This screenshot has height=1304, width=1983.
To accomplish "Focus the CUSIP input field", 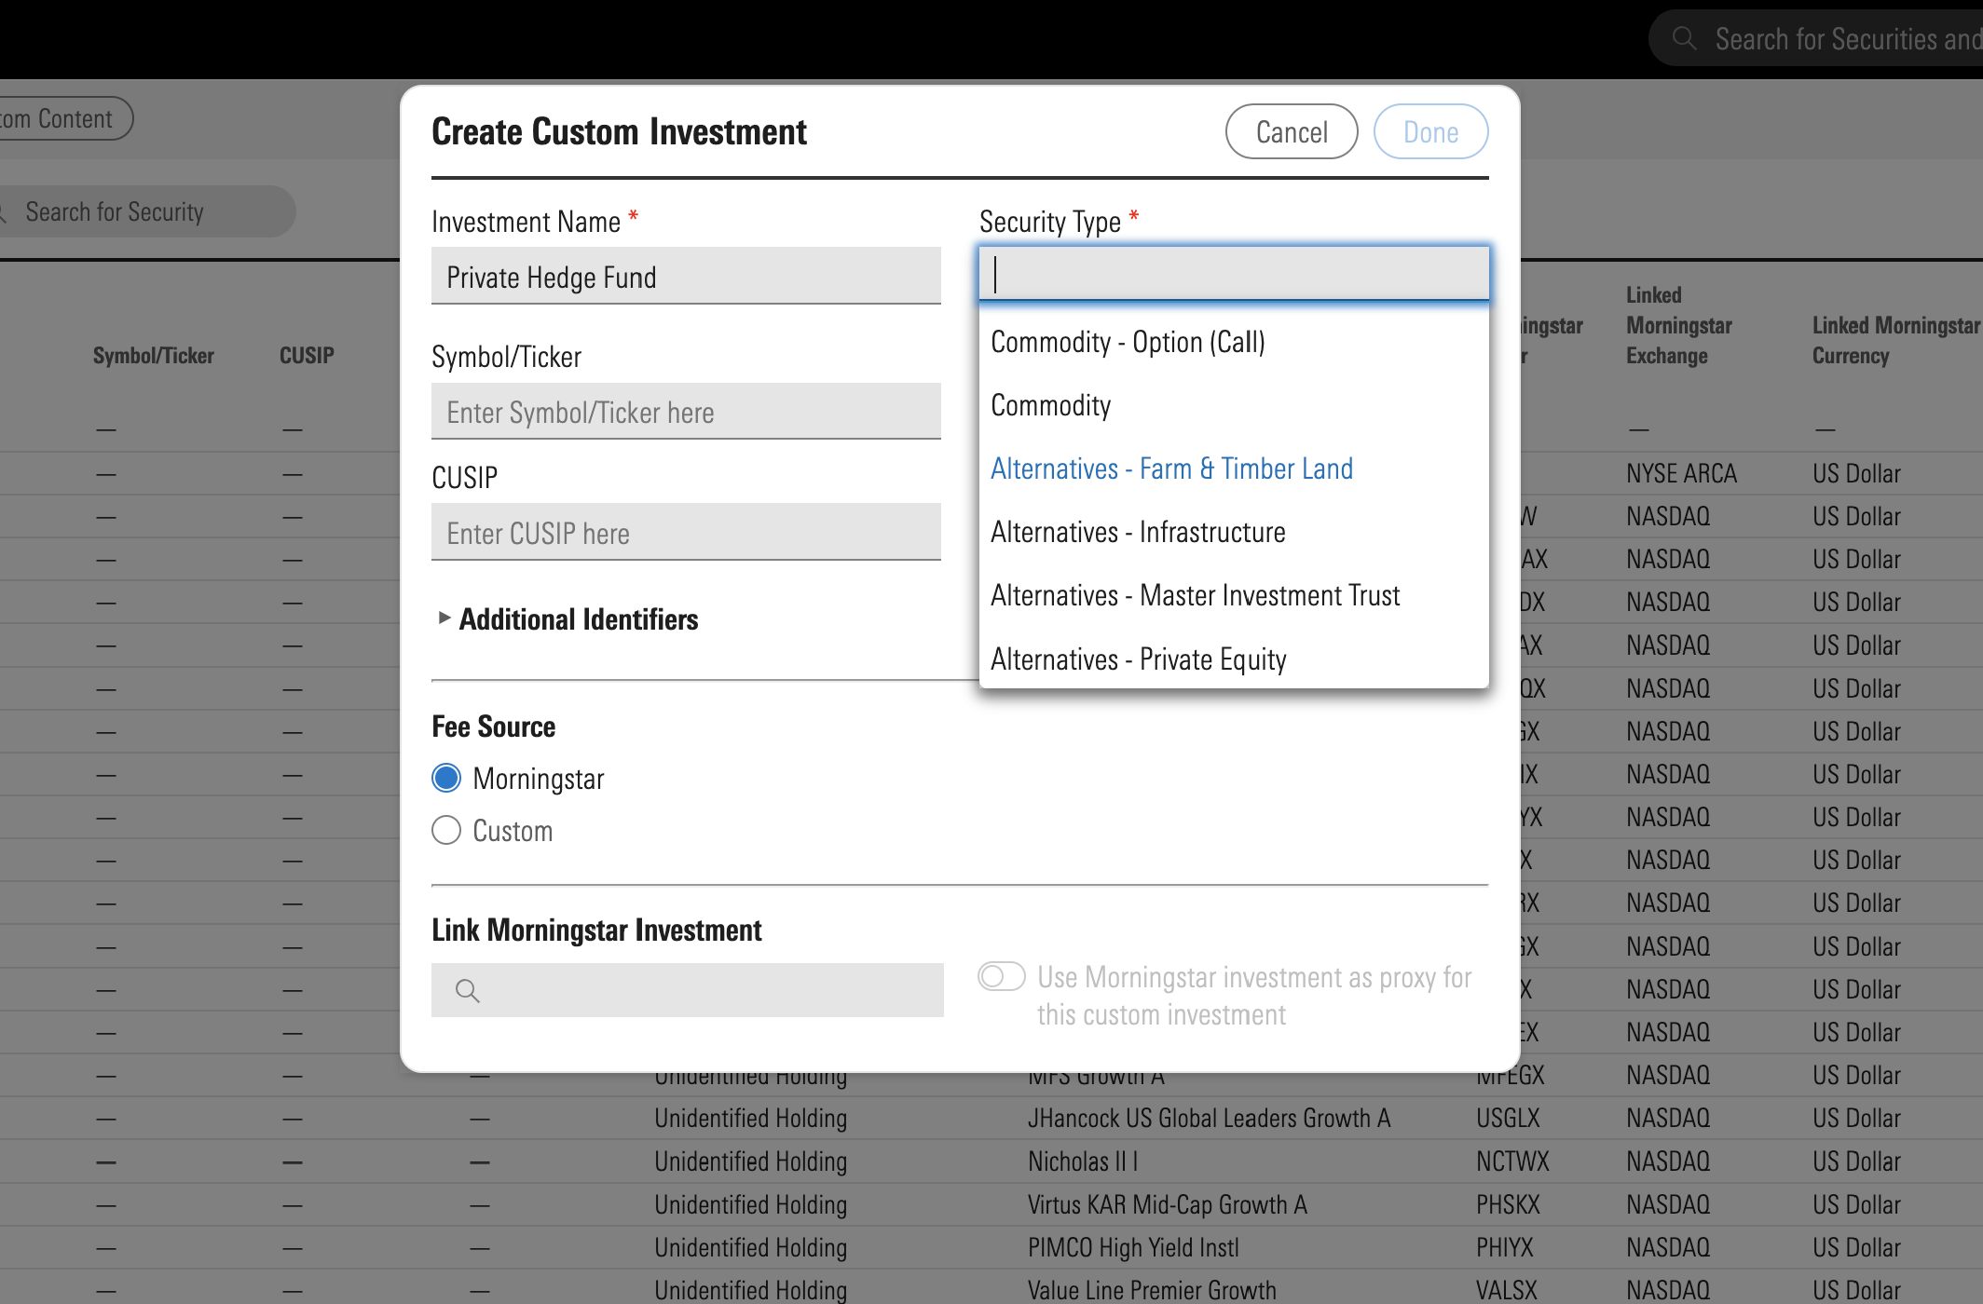I will click(686, 533).
